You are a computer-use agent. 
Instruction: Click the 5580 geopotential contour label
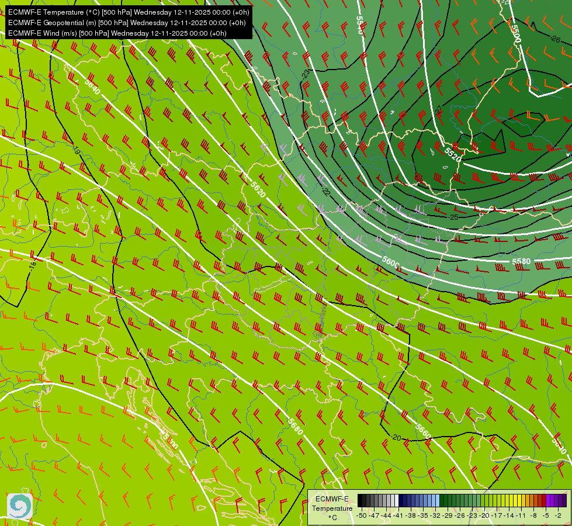(x=521, y=261)
